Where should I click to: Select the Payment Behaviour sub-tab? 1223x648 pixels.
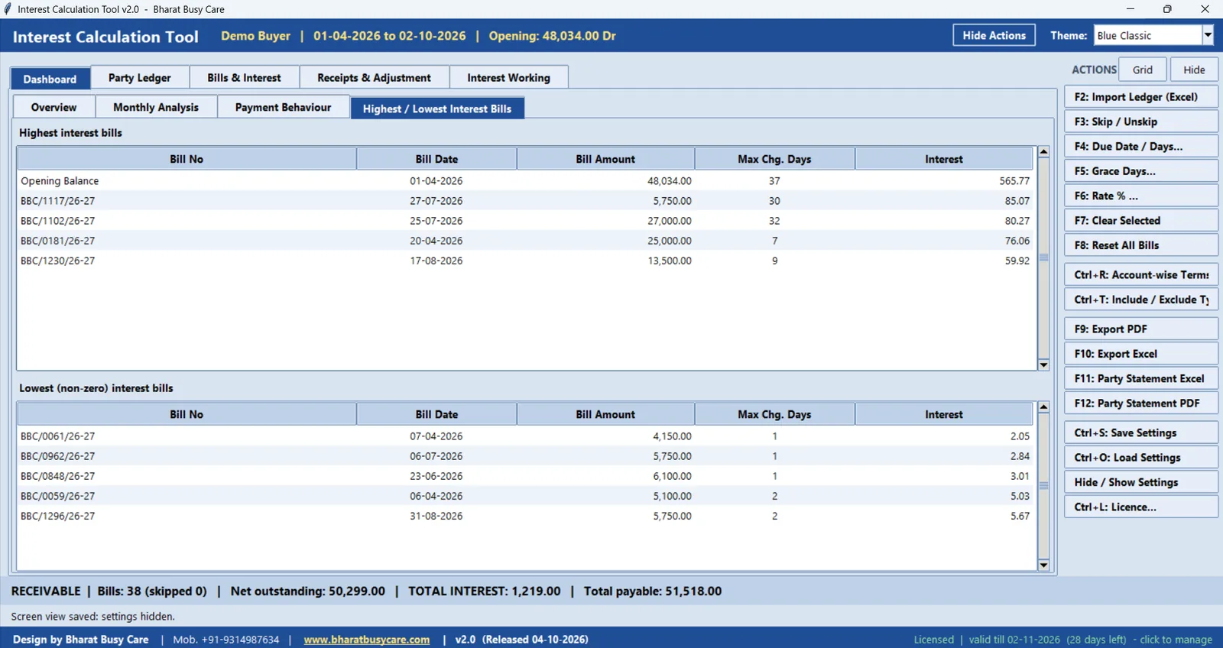pos(283,107)
